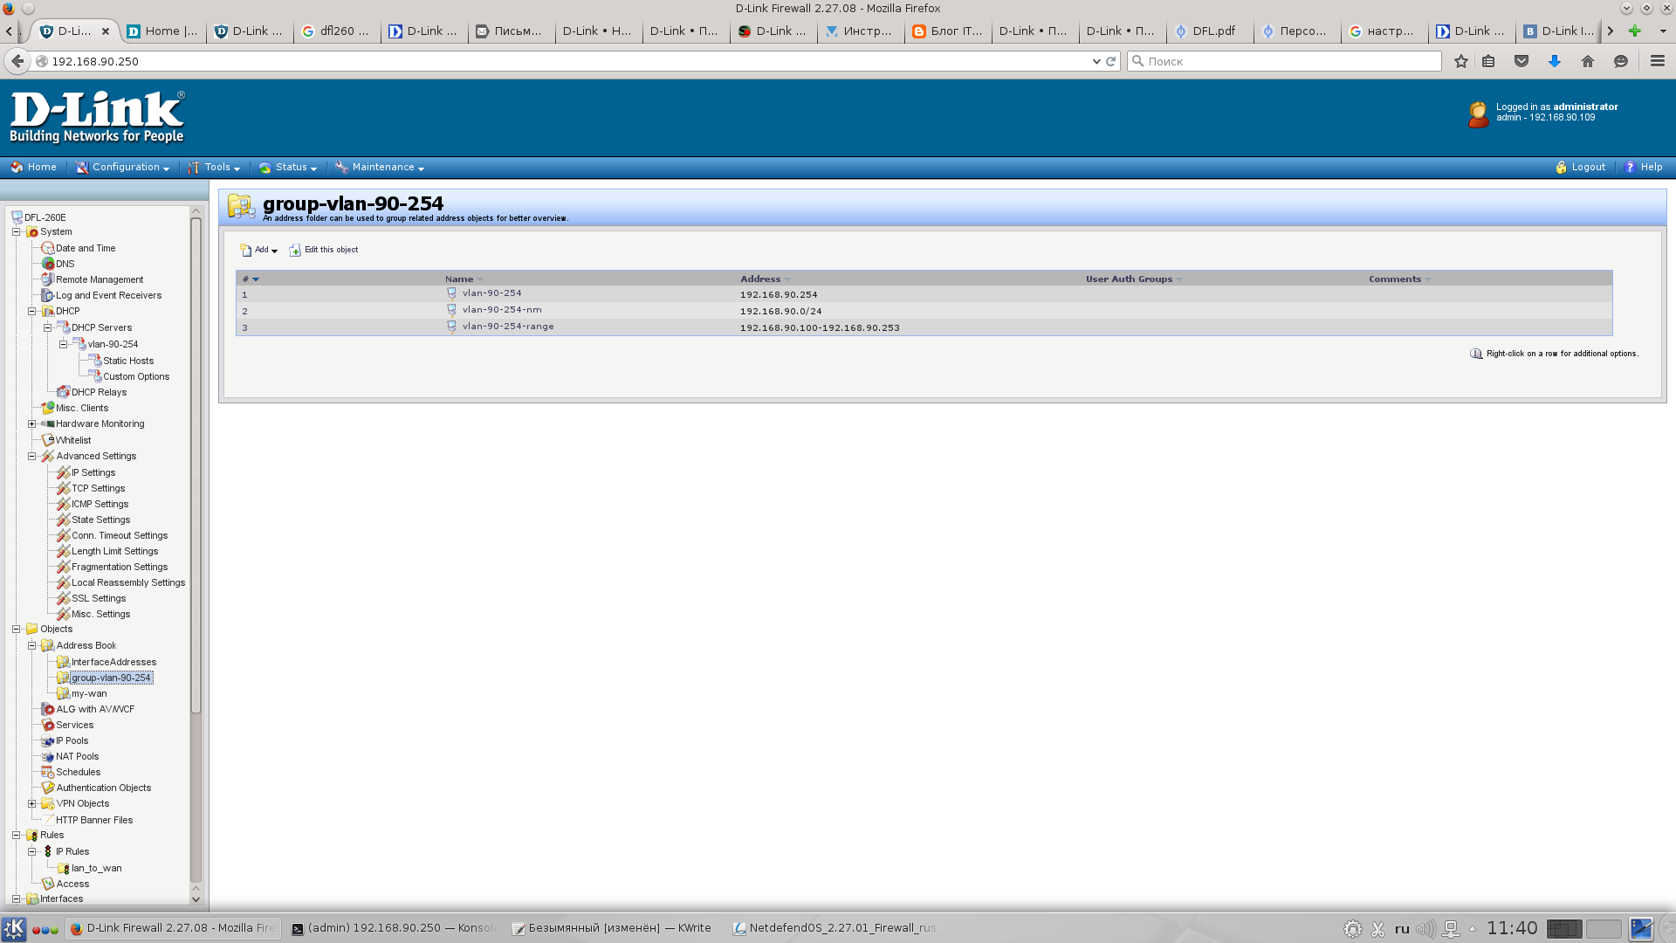Click the page reload icon in address bar

click(x=1111, y=61)
